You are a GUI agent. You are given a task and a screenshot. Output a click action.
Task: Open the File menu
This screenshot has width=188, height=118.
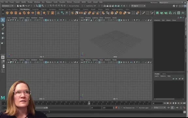2,2
